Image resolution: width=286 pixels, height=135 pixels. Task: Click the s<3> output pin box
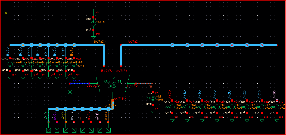coord(83,130)
